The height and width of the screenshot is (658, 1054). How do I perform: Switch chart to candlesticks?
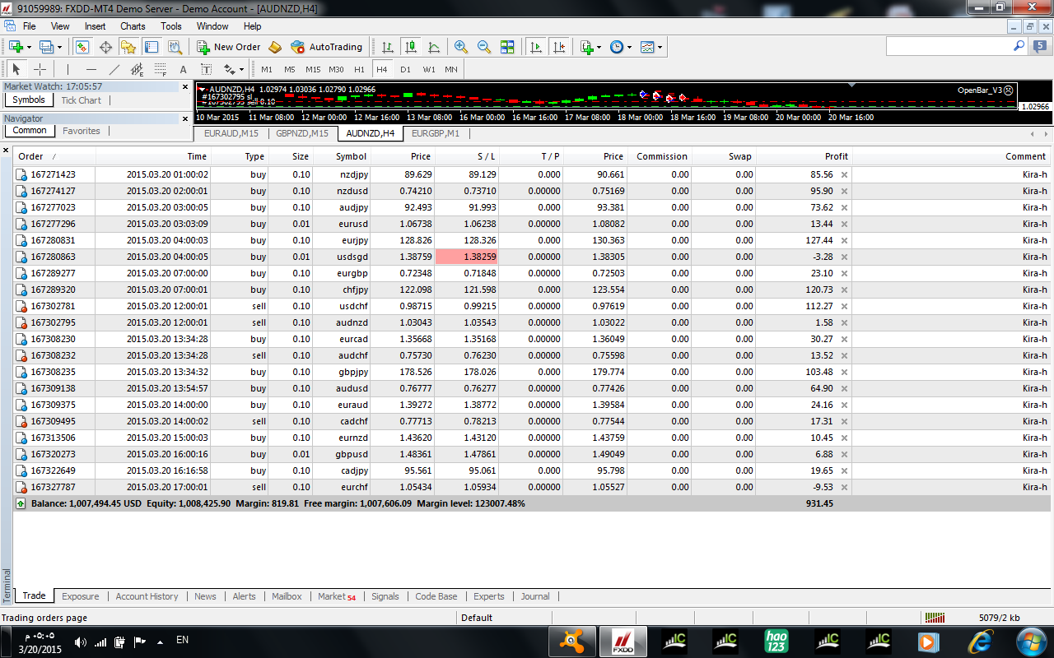pyautogui.click(x=410, y=47)
